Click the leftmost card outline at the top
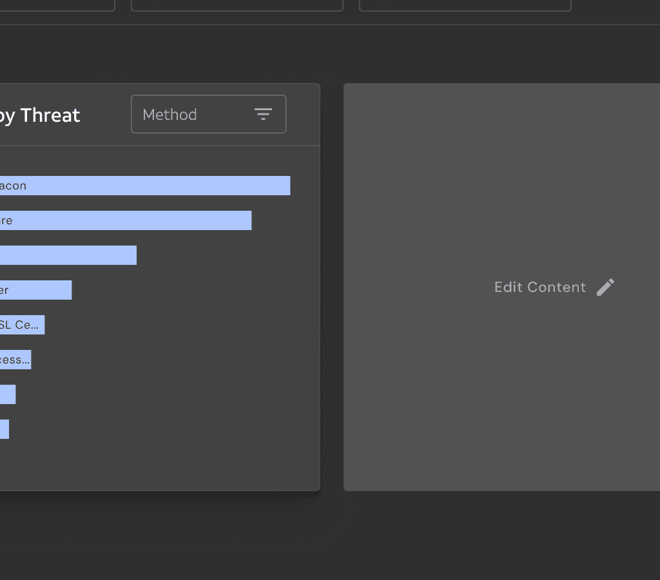Viewport: 660px width, 580px height. coord(57,5)
